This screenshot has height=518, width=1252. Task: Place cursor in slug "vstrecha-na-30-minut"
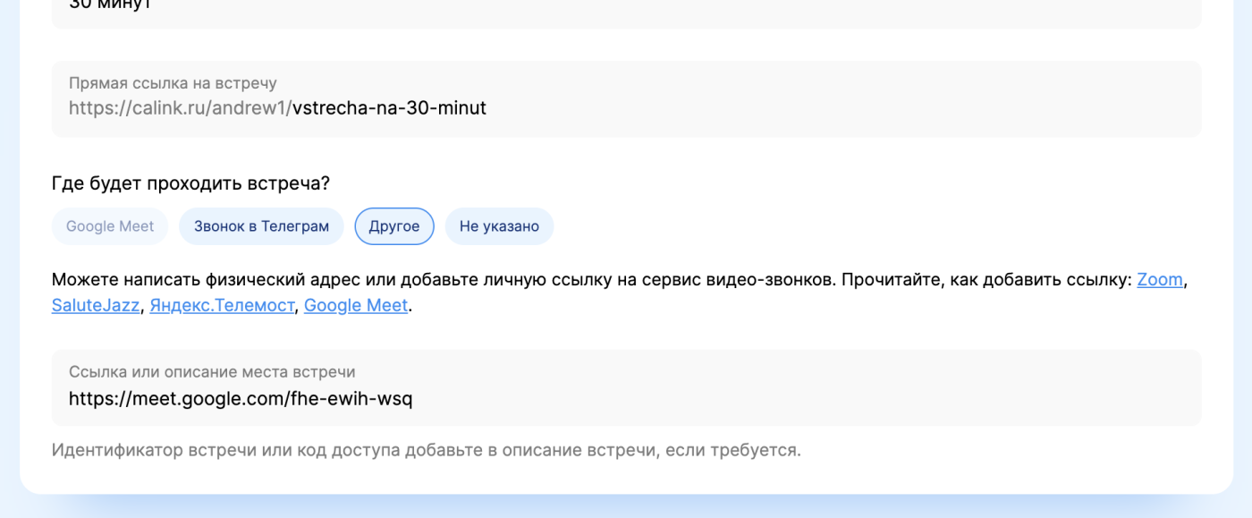coord(389,108)
